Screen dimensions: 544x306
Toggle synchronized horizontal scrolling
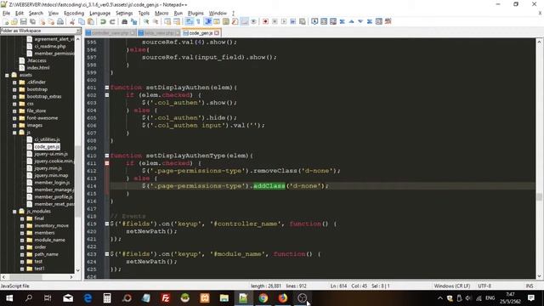pos(177,21)
